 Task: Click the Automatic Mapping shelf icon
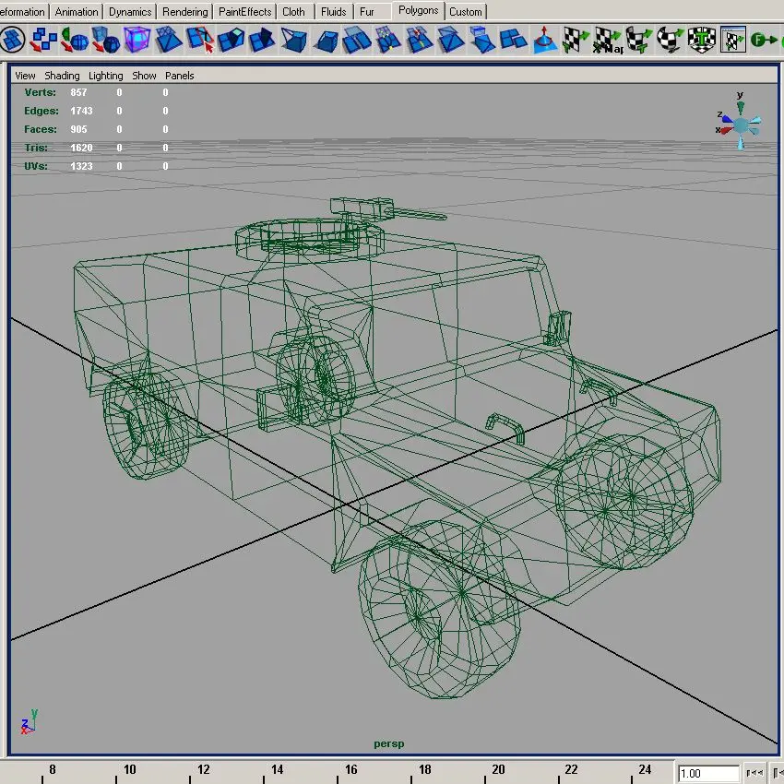pos(702,40)
